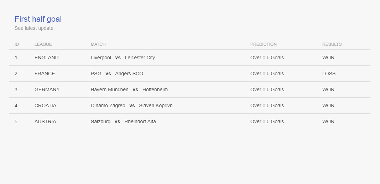Click the RESULTS column header
The image size is (380, 184).
pyautogui.click(x=332, y=44)
